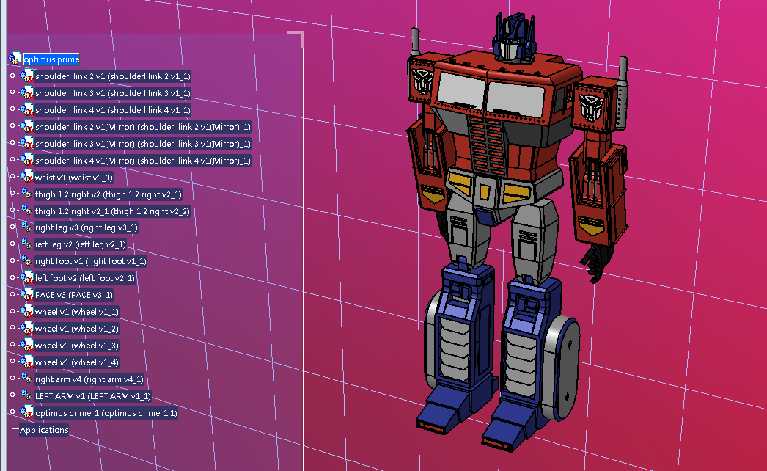Viewport: 767px width, 471px height.
Task: Click the right leg v3_1 gear icon
Action: tap(26, 227)
